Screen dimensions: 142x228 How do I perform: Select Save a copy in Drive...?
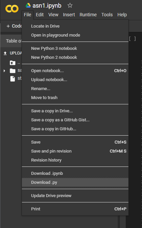pos(75,111)
